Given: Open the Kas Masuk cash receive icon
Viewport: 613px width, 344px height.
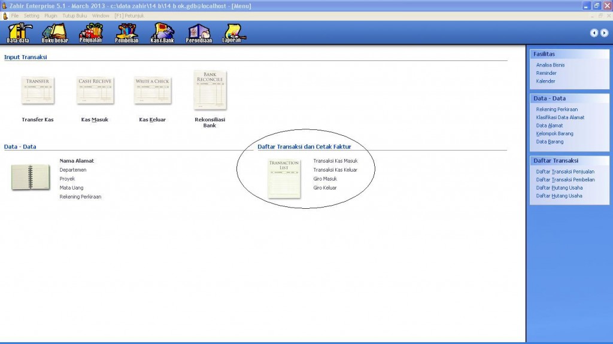Looking at the screenshot, I should coord(95,90).
